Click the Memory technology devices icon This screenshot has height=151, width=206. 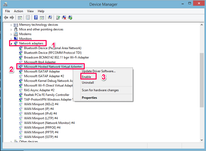(16, 25)
